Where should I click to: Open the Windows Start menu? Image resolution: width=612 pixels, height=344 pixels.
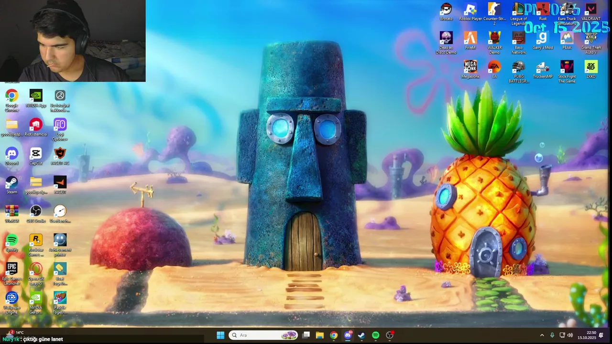coord(220,335)
